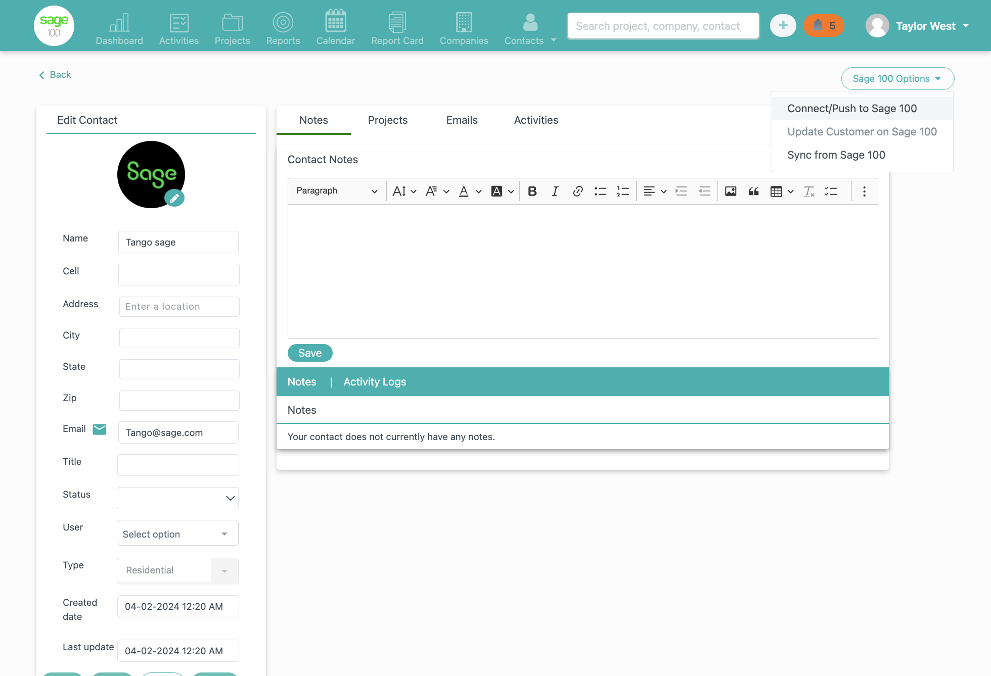Remove formatting from note text
The width and height of the screenshot is (991, 676).
[809, 191]
